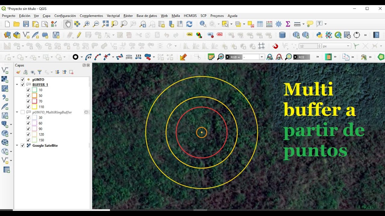Show statistical summary sigma icon
385x216 pixels.
[x=288, y=24]
